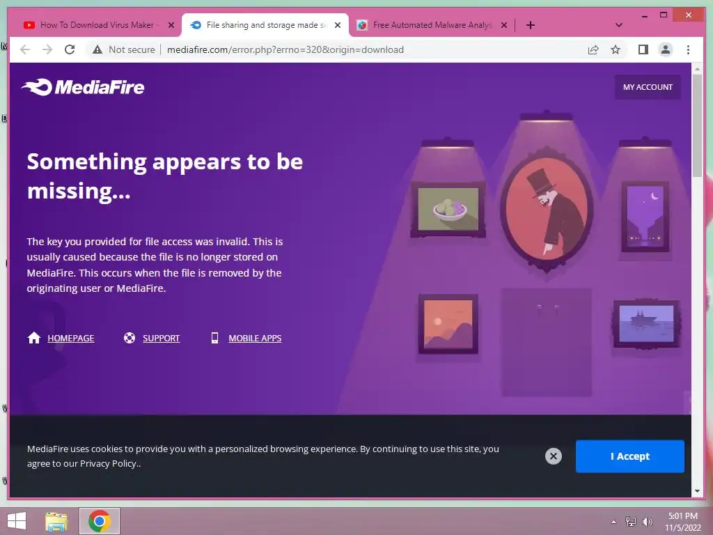
Task: Click the night moon city painting
Action: coord(645,217)
